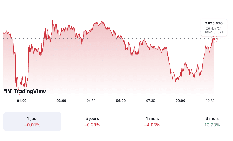Click the 09:00 time axis label

pos(181,101)
